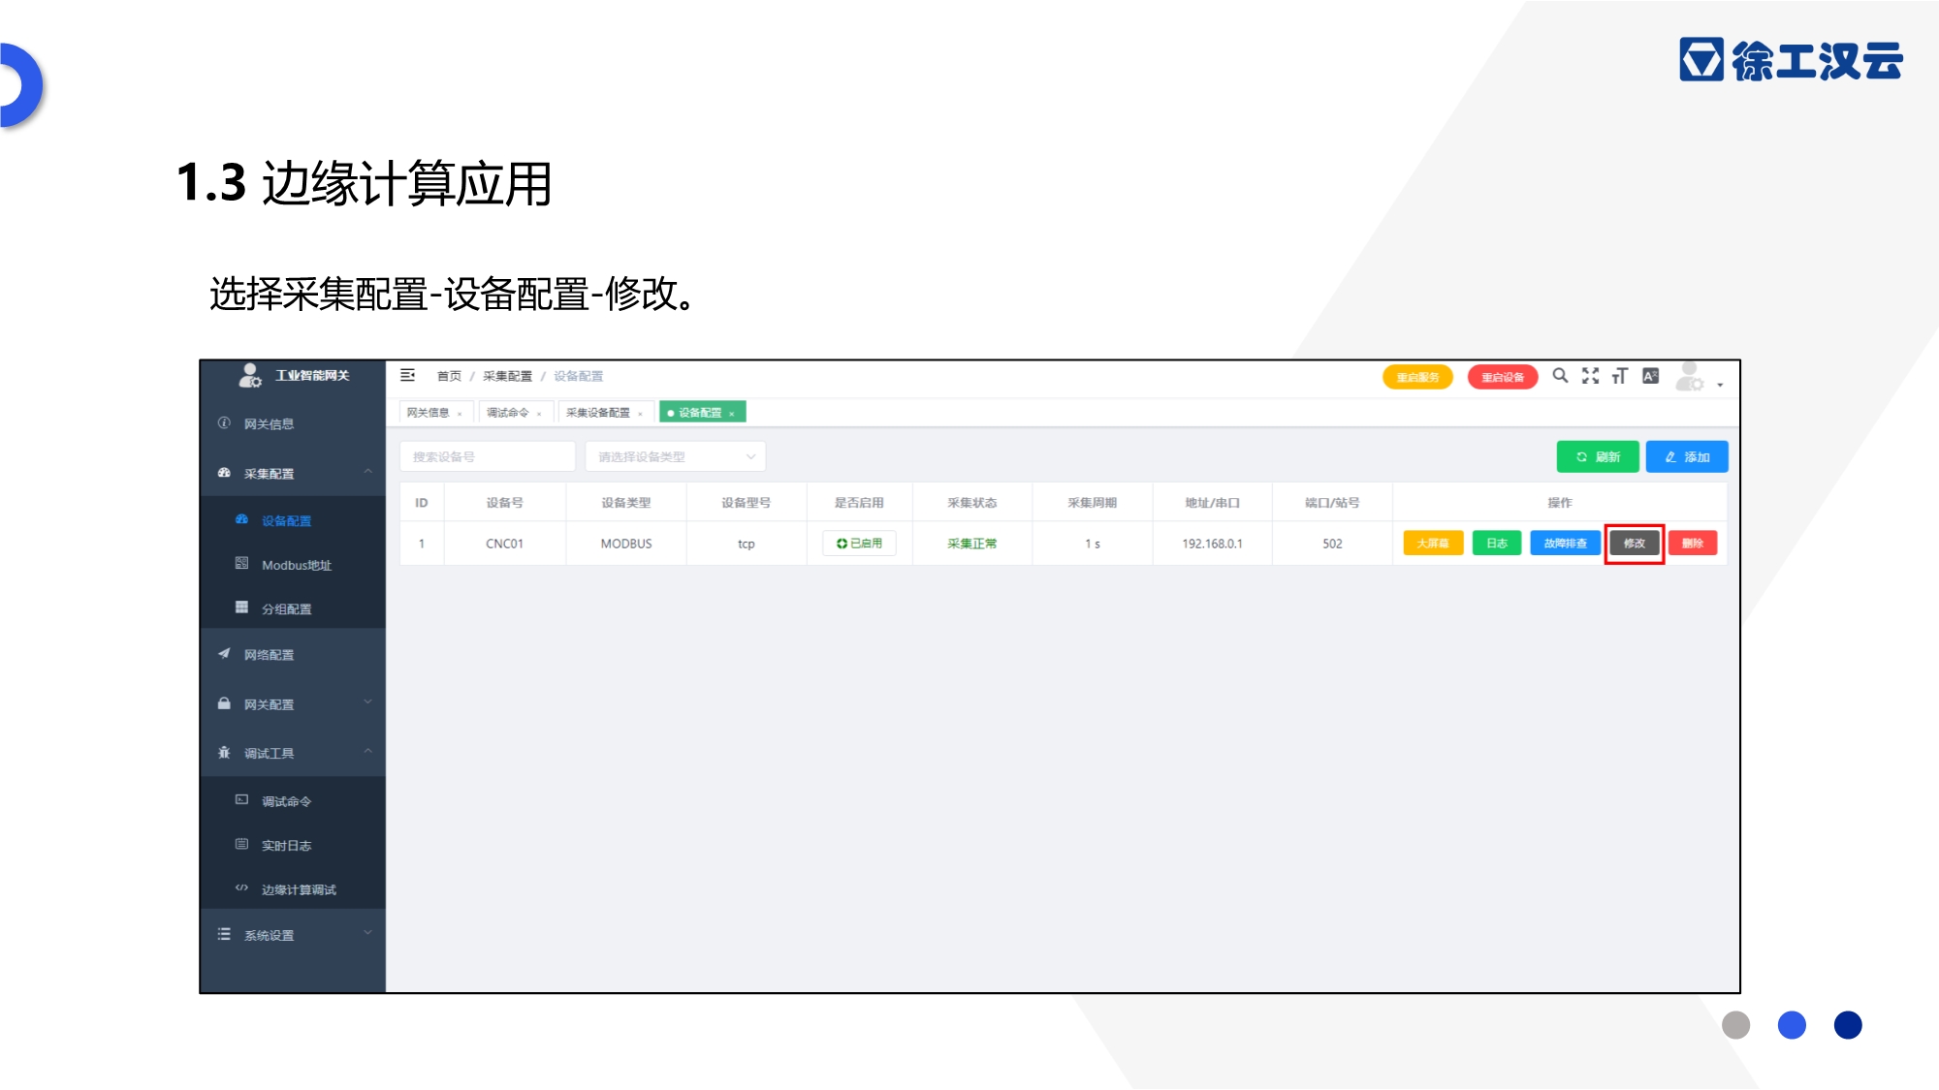Open 网络配置 in the sidebar

point(293,655)
